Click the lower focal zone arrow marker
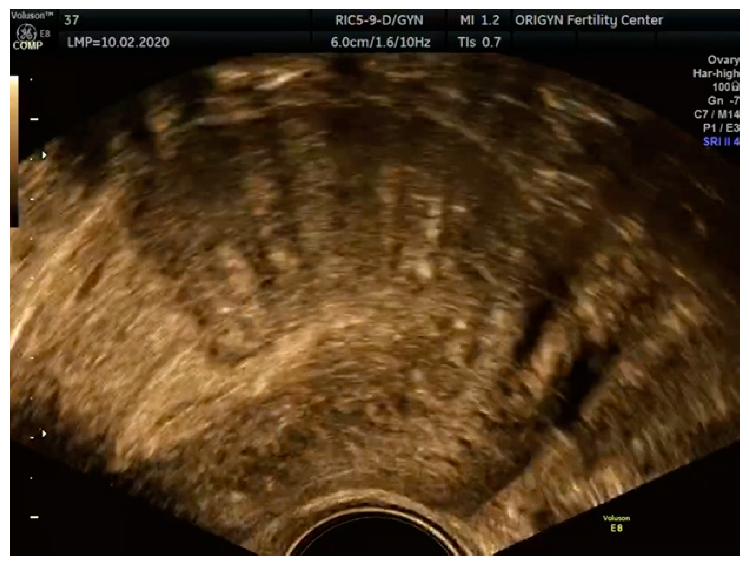 click(44, 433)
